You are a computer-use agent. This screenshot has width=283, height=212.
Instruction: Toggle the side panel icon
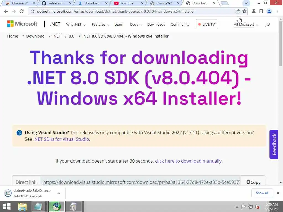pos(261,11)
